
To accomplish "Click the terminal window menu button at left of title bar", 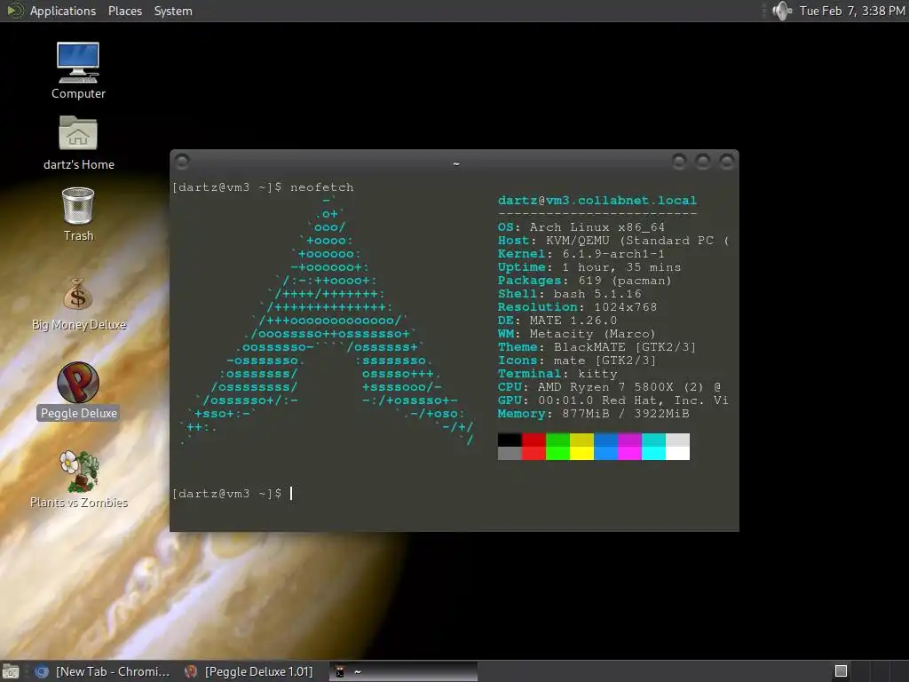I will pyautogui.click(x=182, y=162).
